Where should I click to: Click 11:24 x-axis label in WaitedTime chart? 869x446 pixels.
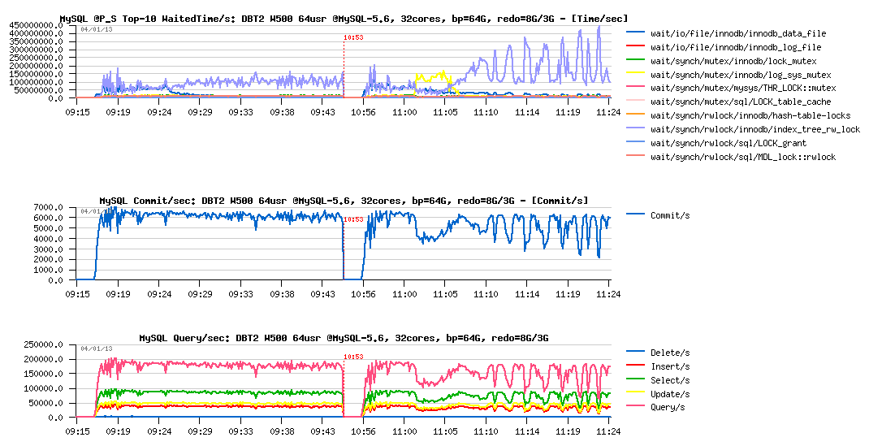pos(608,112)
